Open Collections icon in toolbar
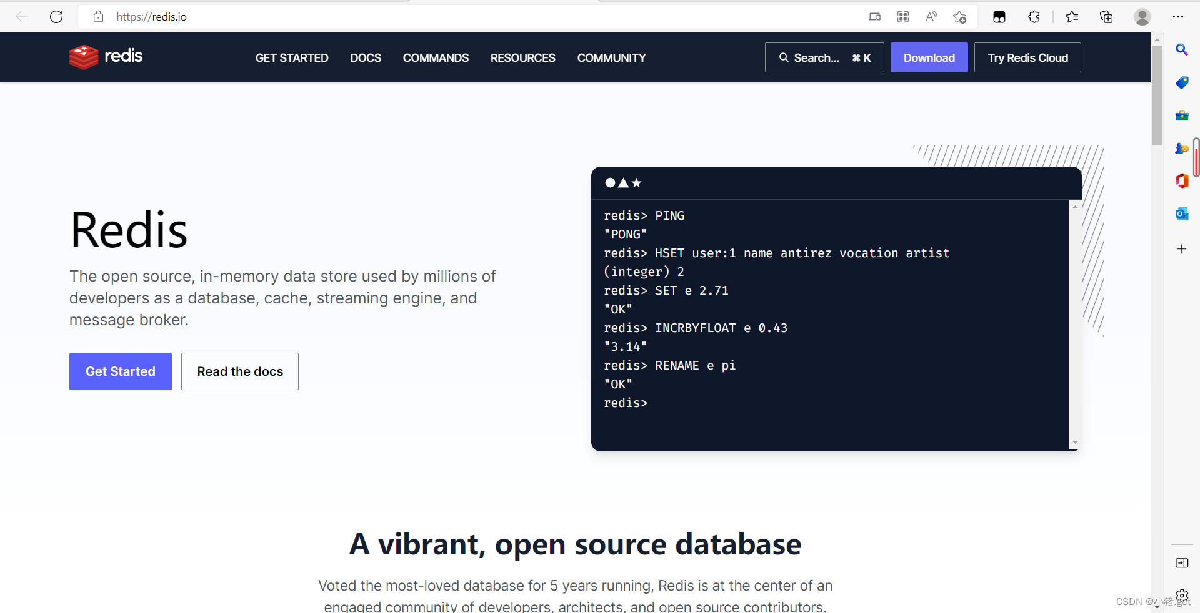The width and height of the screenshot is (1200, 613). pos(1106,17)
